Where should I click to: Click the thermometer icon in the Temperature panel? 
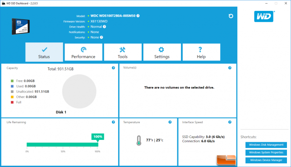[139, 140]
